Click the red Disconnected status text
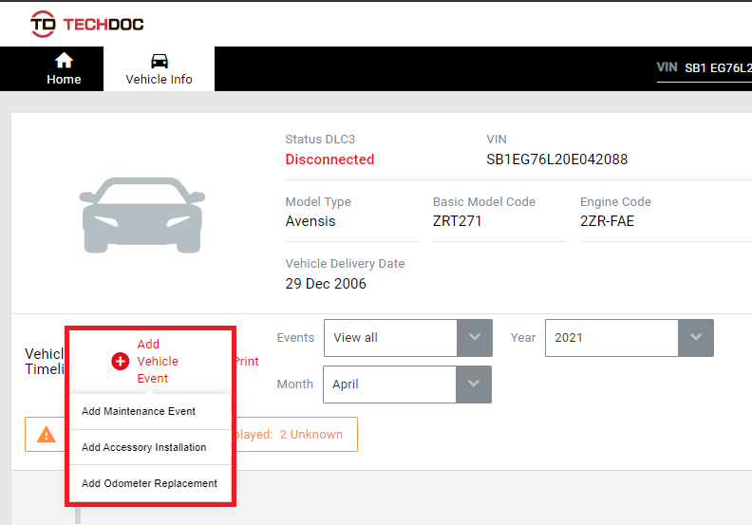 tap(329, 159)
